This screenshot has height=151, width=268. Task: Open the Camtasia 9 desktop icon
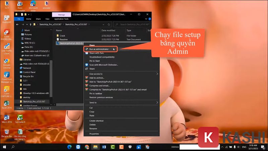click(x=20, y=119)
